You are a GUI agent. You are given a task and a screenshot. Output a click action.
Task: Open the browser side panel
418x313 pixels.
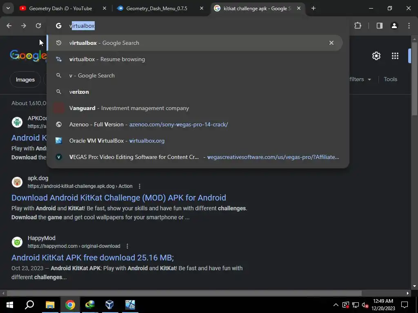pyautogui.click(x=380, y=26)
